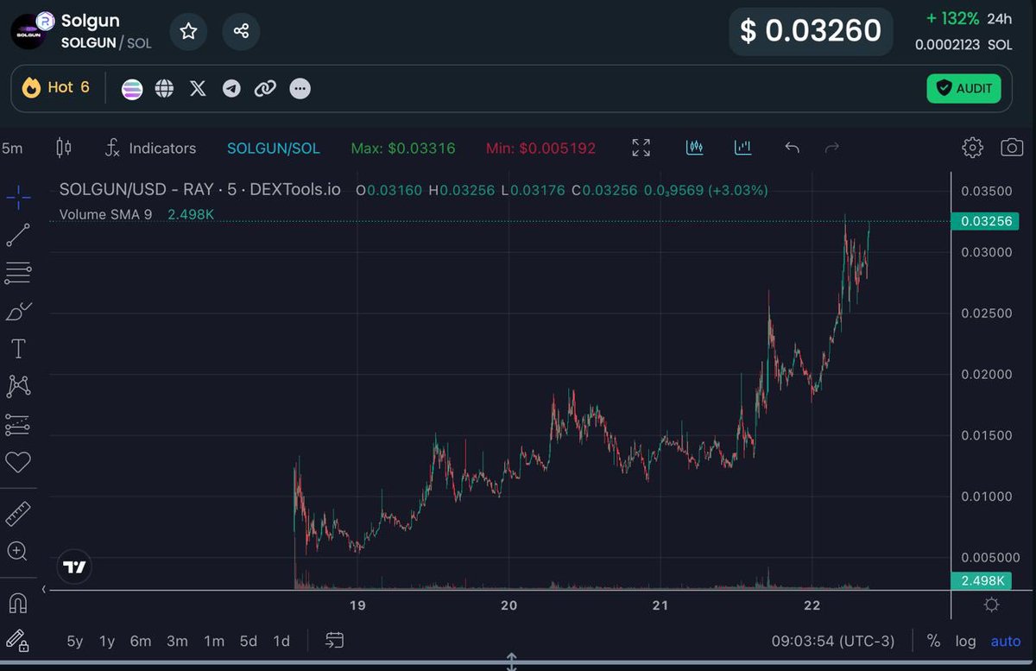Select the 3m time range
Viewport: 1036px width, 671px height.
[177, 642]
